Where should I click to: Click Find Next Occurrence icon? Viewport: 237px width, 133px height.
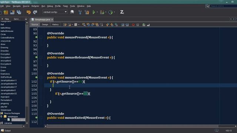tap(93, 25)
